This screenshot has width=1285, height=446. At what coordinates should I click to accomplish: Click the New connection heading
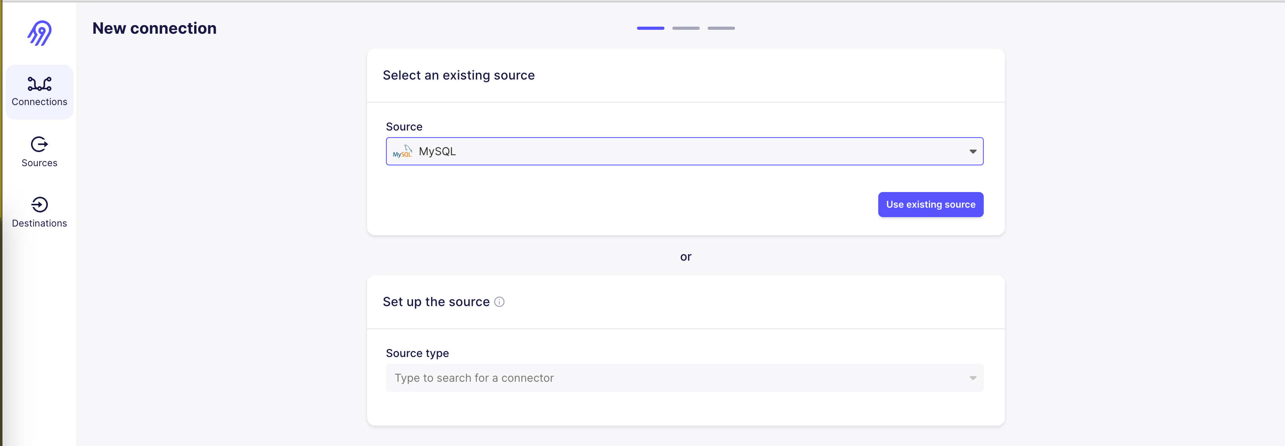coord(155,28)
